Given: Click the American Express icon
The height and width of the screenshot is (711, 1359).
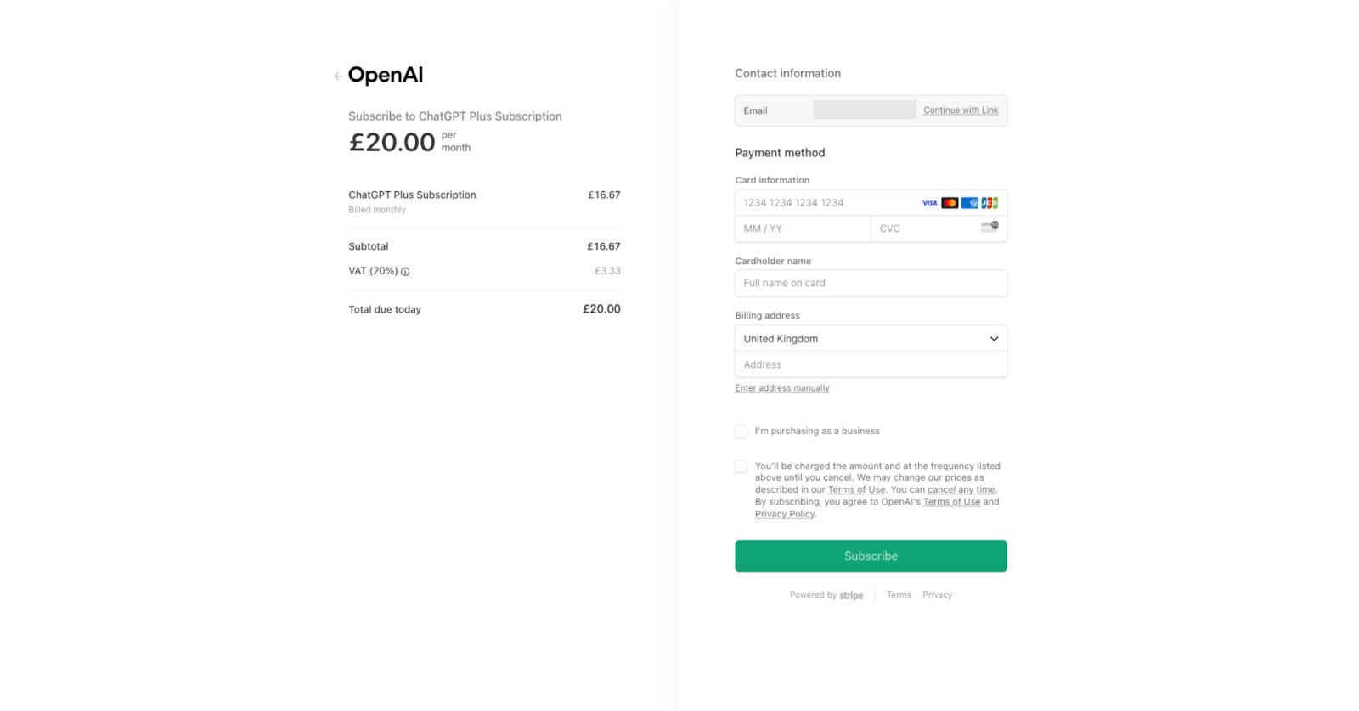Looking at the screenshot, I should pyautogui.click(x=970, y=202).
